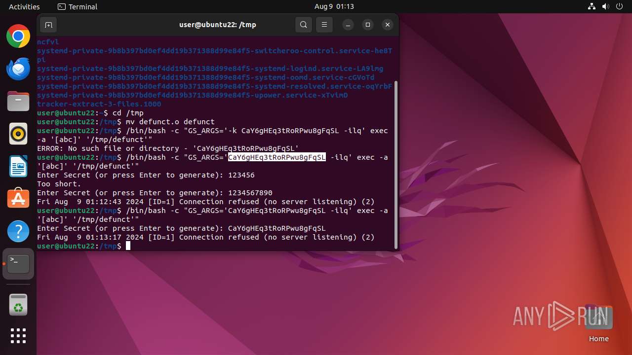The image size is (632, 355).
Task: Show Applications grid
Action: (18, 336)
